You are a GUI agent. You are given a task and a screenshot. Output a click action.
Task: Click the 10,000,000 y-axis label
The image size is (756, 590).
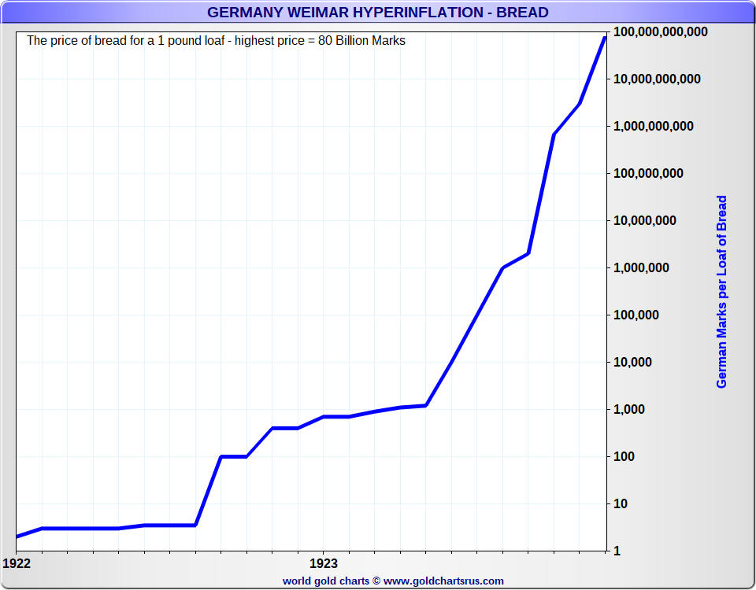pos(645,220)
